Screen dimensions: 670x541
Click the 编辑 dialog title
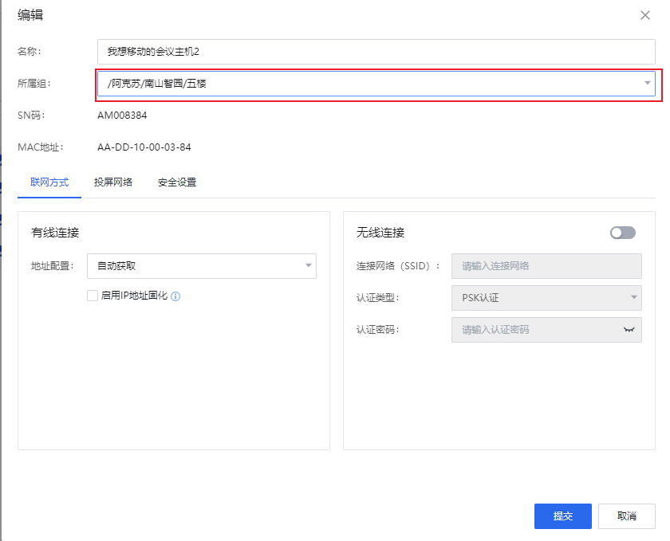pos(30,15)
